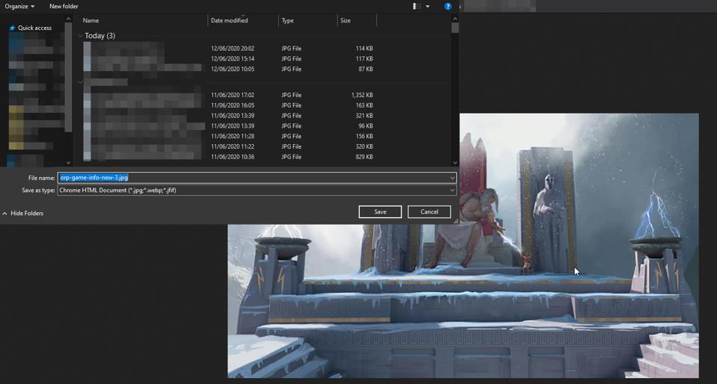Sort by Date modified column header
The width and height of the screenshot is (717, 384).
[229, 21]
